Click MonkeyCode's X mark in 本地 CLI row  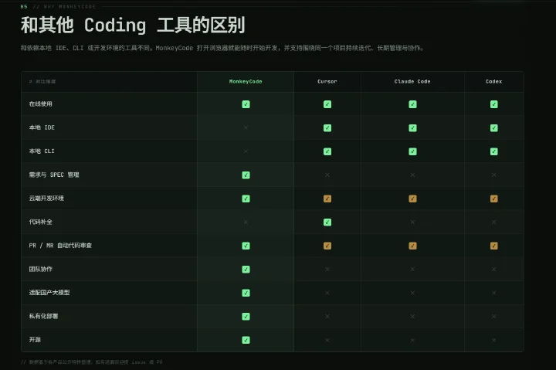coord(246,151)
